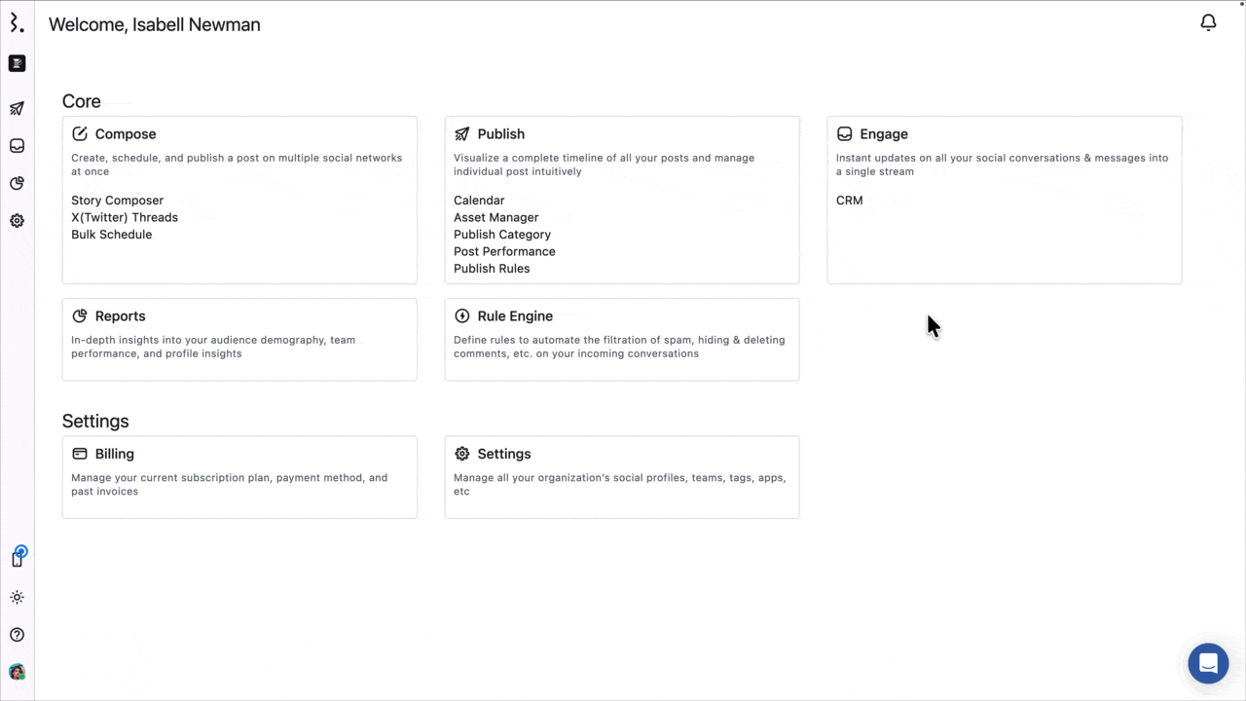The image size is (1246, 701).
Task: Open the chat support bubble
Action: [1208, 664]
